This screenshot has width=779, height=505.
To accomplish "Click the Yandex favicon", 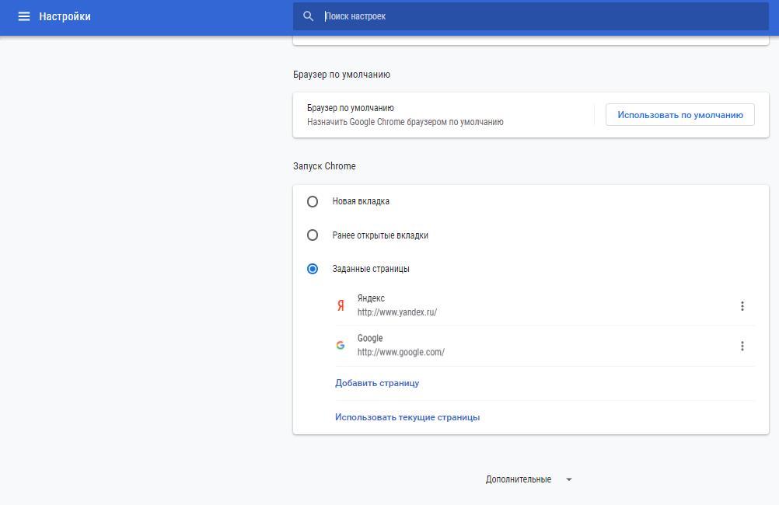I will (x=341, y=305).
